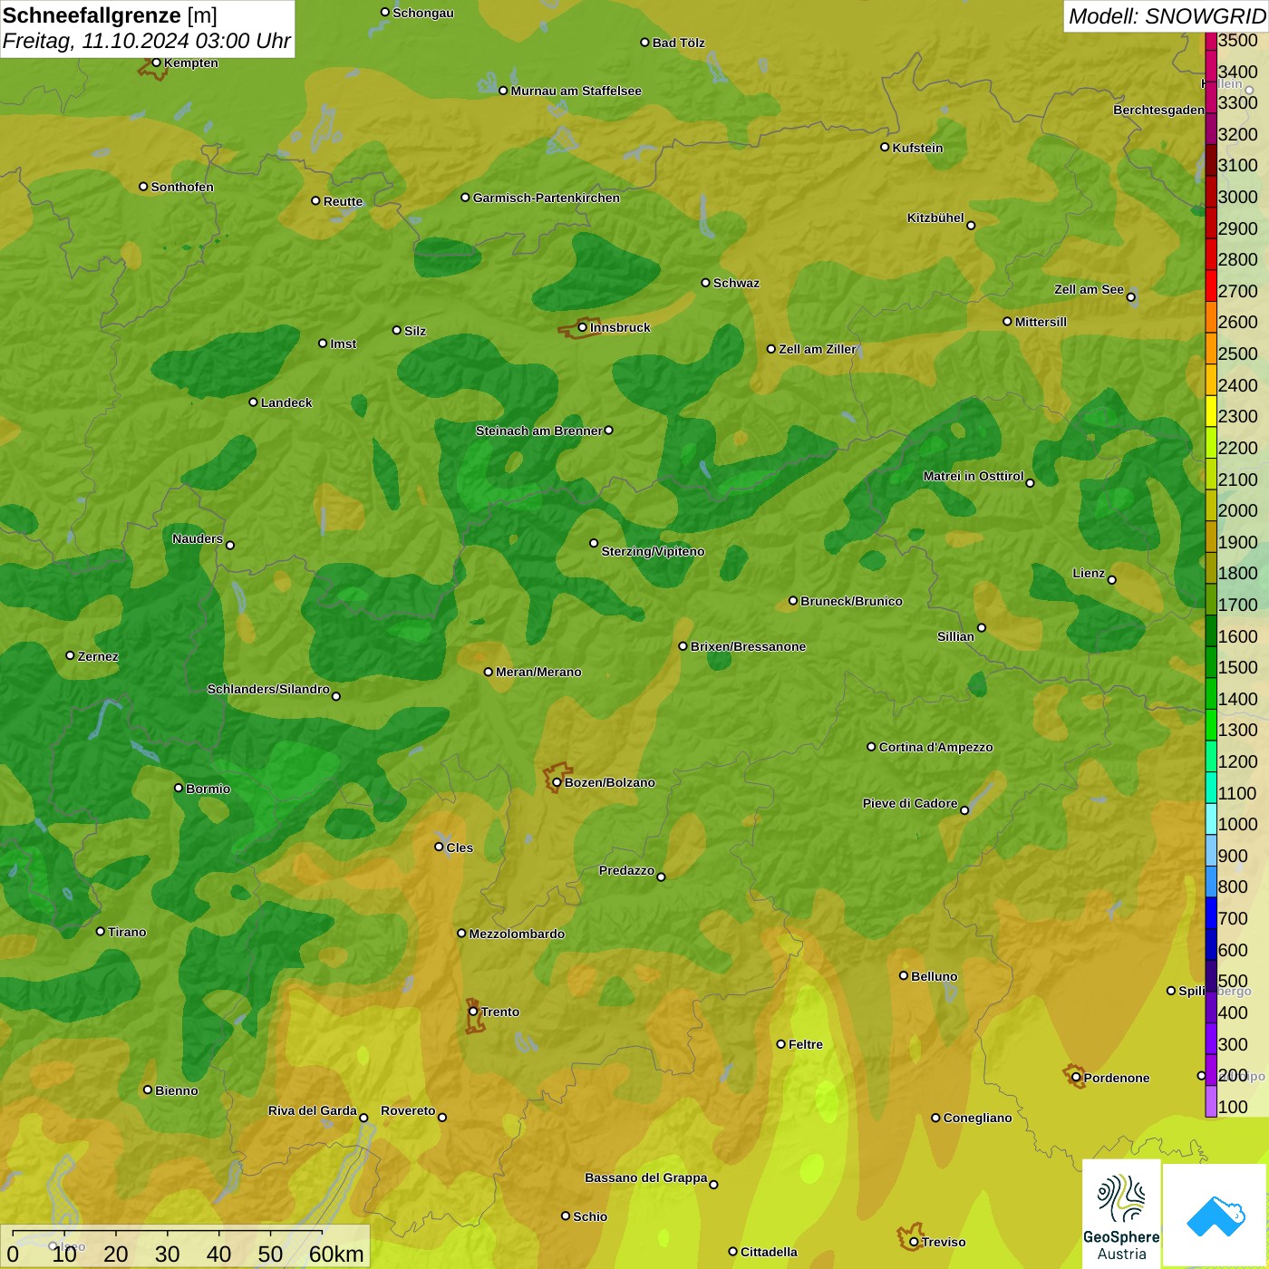Click the 1500 green legend swatch
Screen dimensions: 1269x1269
1211,662
